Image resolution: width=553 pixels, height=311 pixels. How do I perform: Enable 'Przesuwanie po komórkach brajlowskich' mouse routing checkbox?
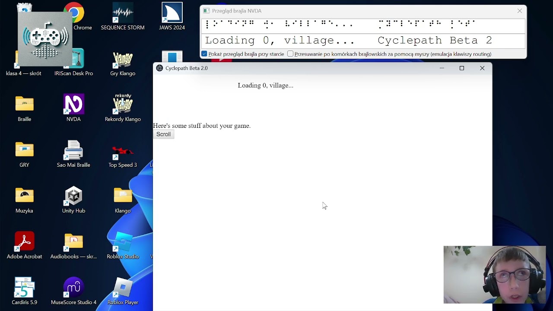pos(290,54)
